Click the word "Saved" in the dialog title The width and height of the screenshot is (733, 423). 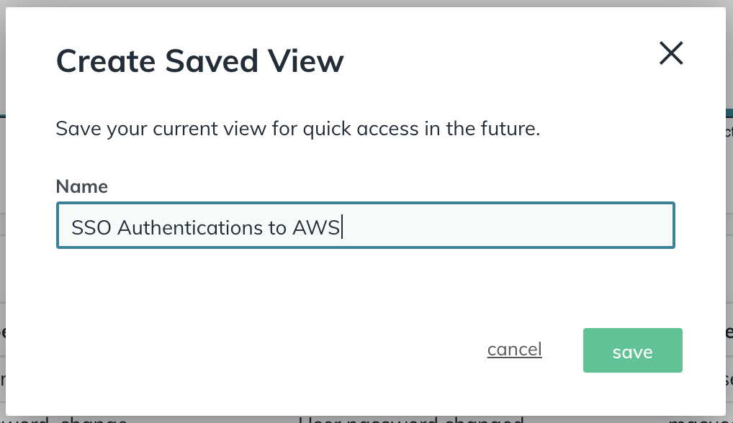pyautogui.click(x=210, y=61)
